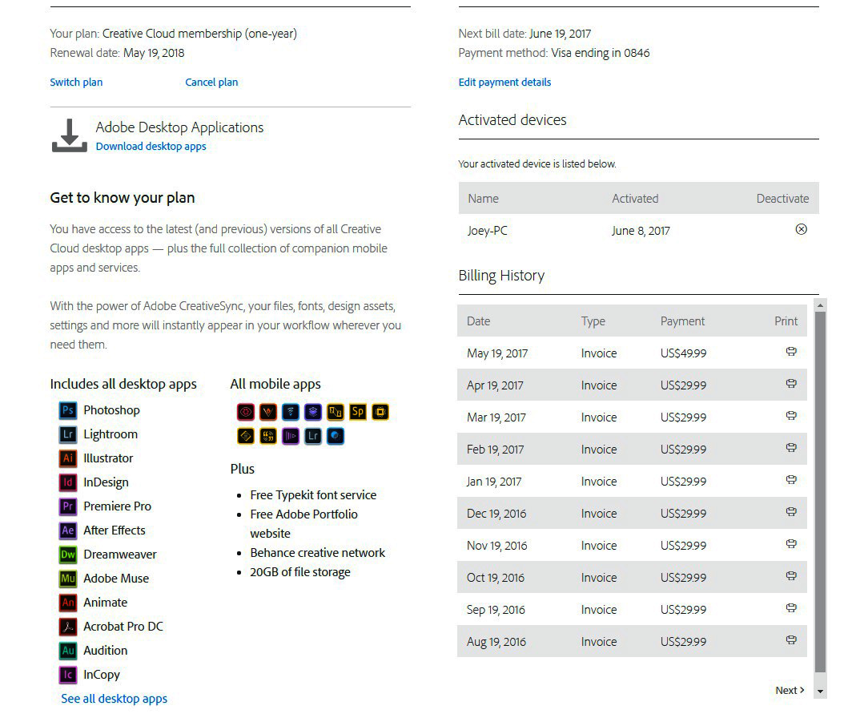Click the Adobe Spark Sp icon
856x722 pixels.
[x=358, y=412]
